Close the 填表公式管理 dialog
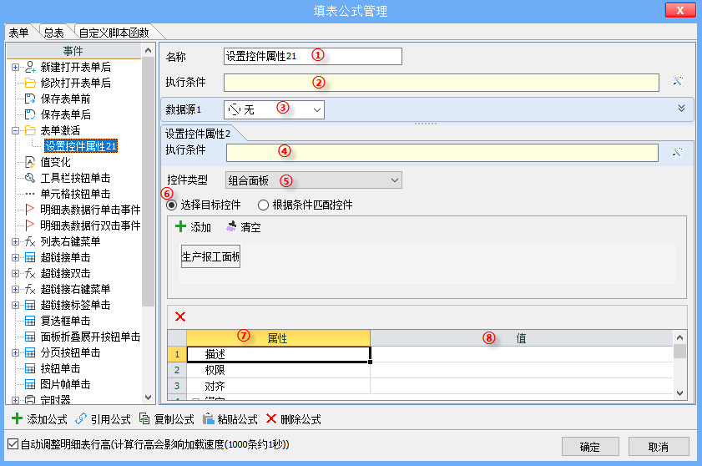702x466 pixels. click(680, 10)
